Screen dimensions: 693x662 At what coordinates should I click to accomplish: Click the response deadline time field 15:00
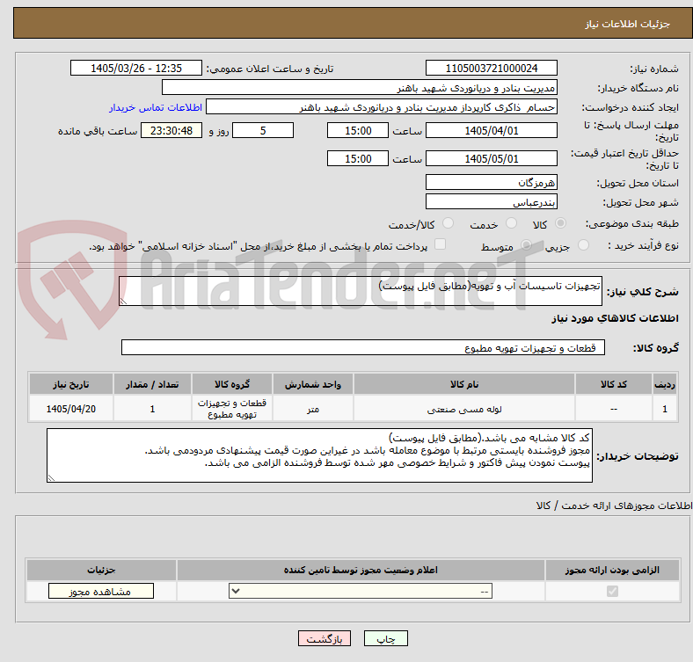point(358,130)
